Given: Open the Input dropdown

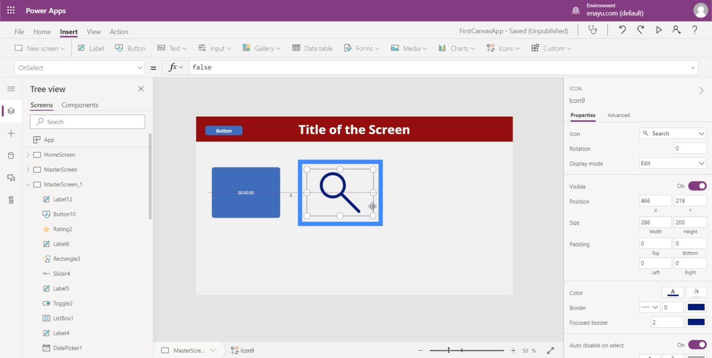Looking at the screenshot, I should click(214, 48).
